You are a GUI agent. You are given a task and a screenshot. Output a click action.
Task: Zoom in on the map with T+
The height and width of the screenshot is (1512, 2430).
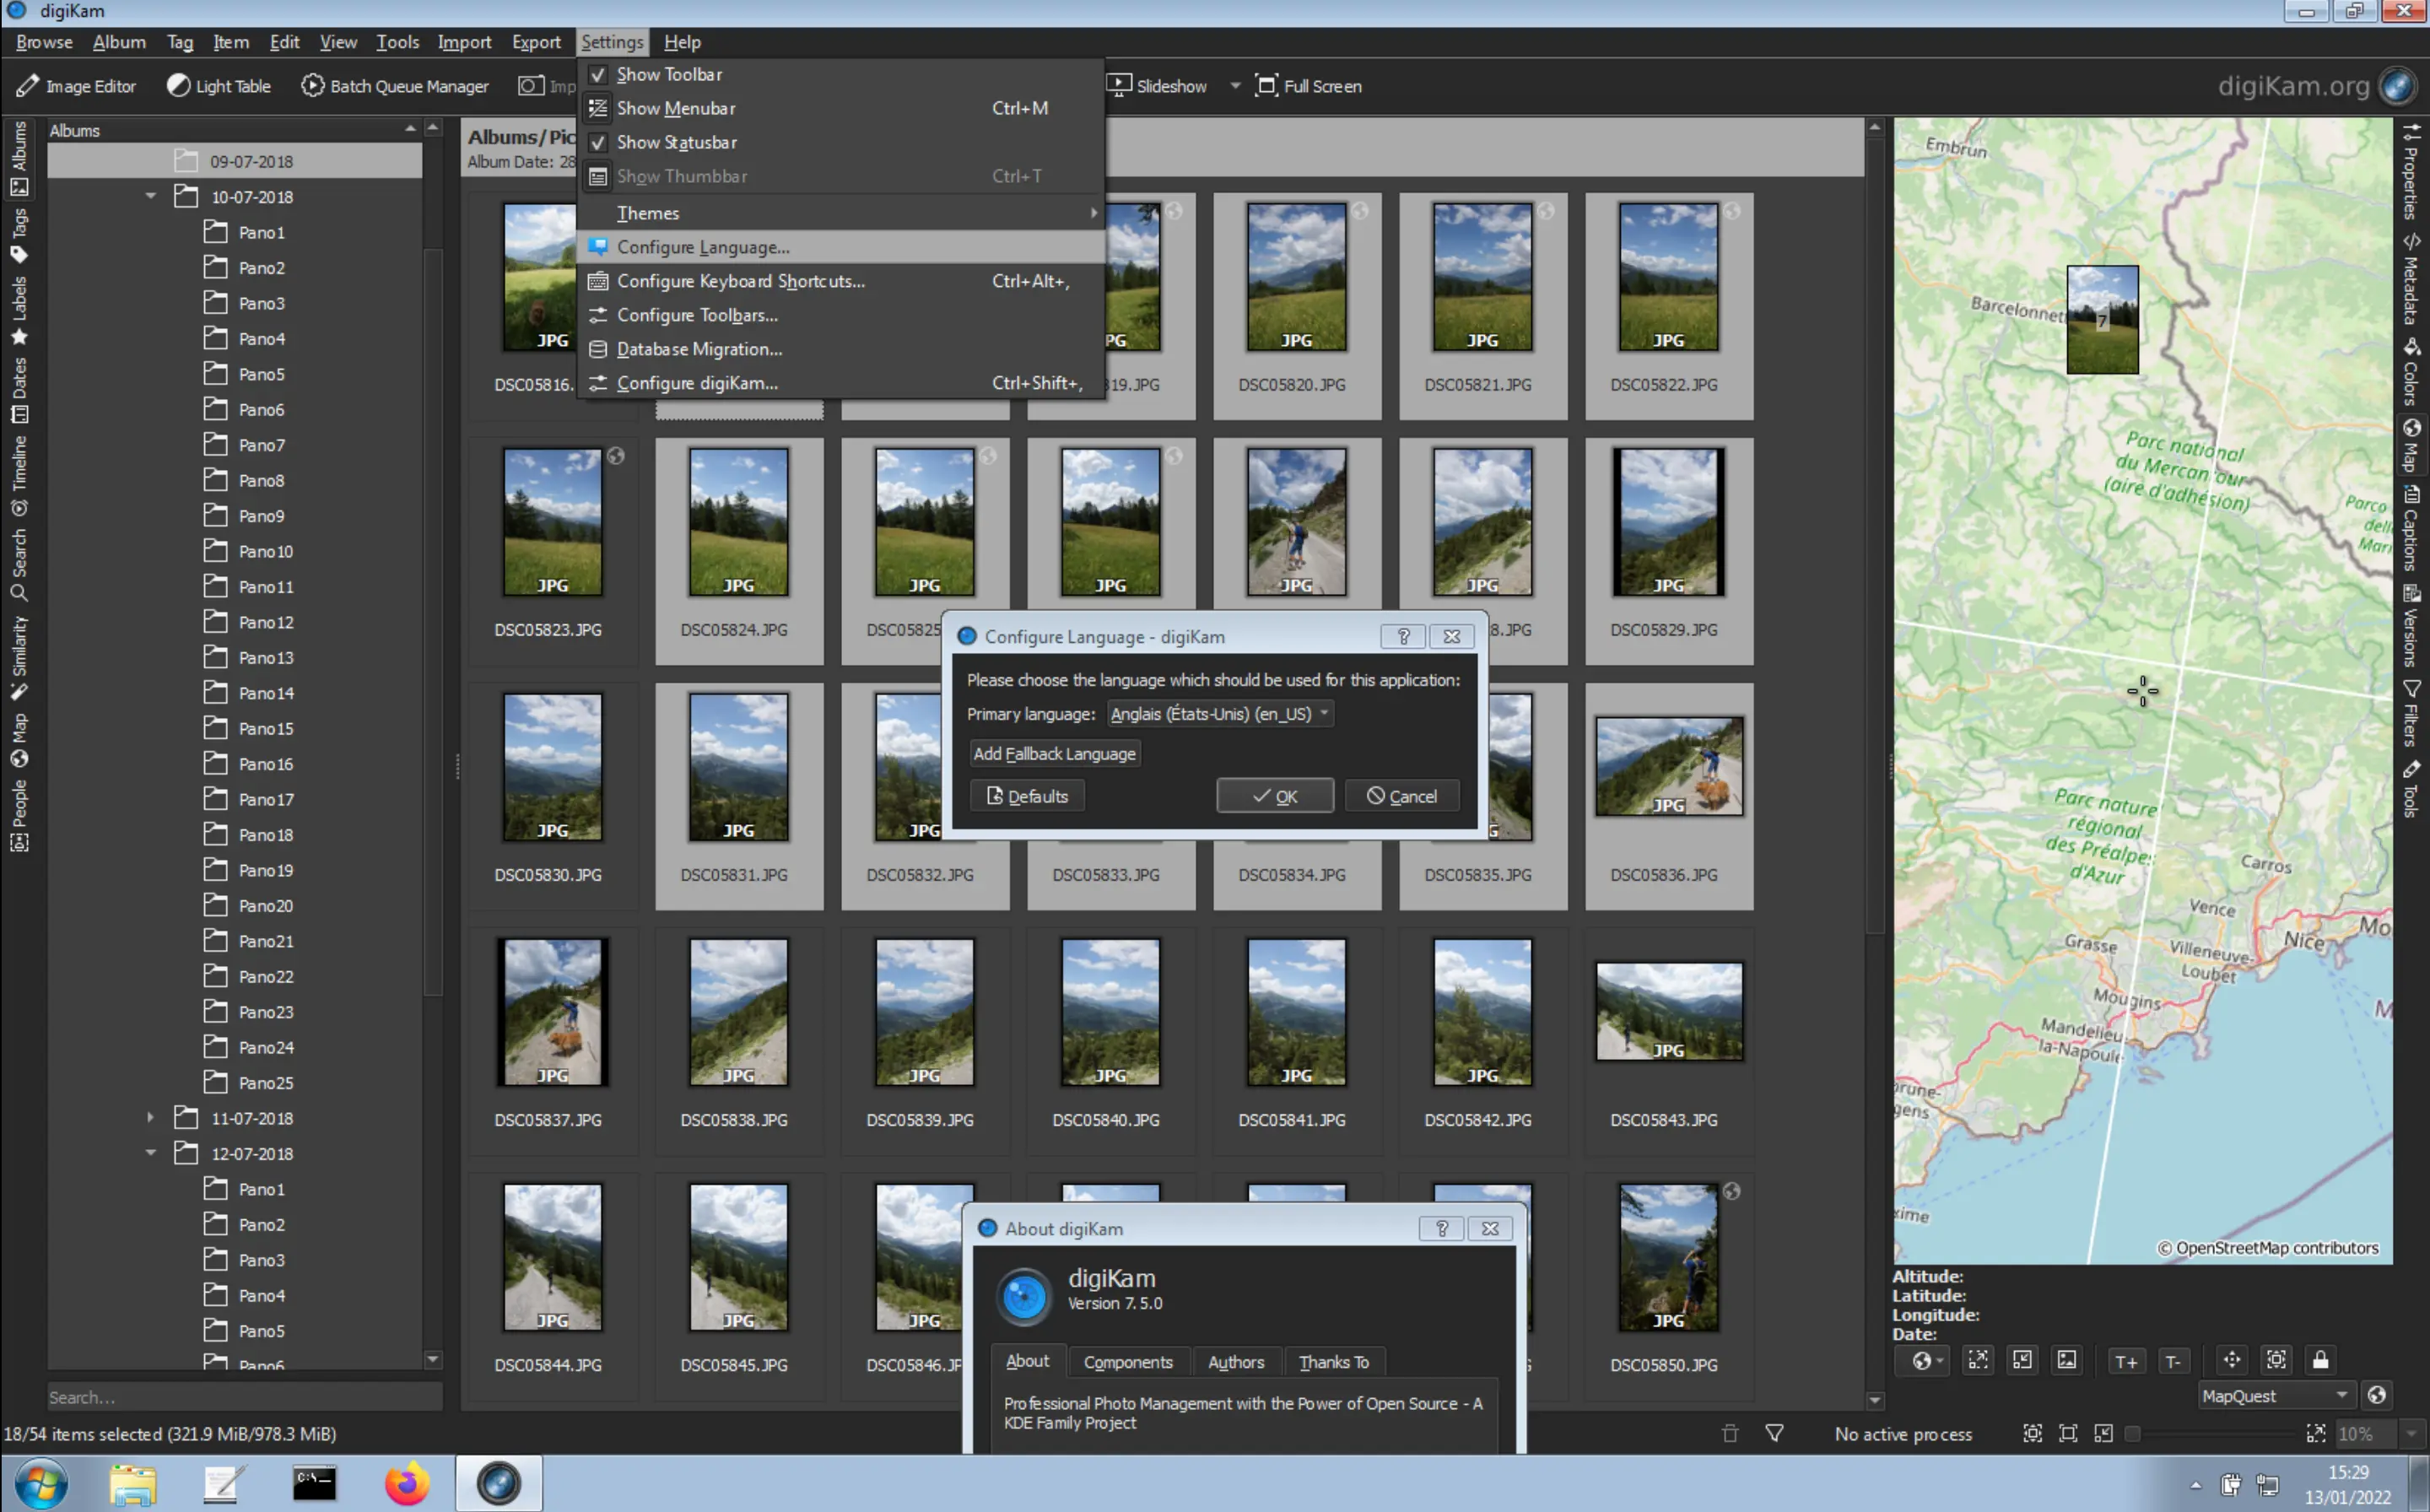pyautogui.click(x=2127, y=1360)
